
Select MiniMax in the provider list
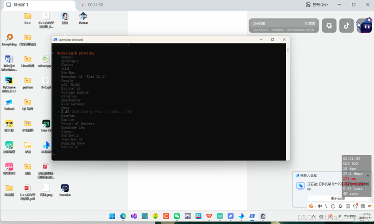68,73
